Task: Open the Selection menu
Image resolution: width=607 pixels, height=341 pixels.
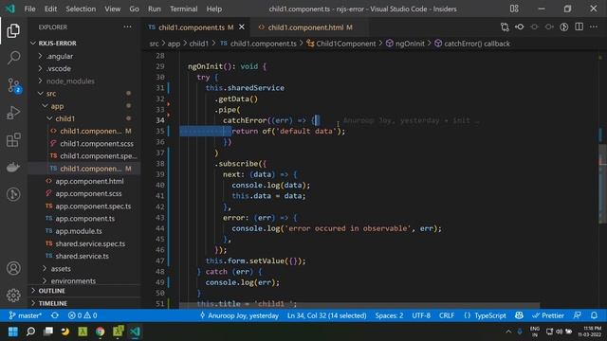Action: [x=81, y=9]
